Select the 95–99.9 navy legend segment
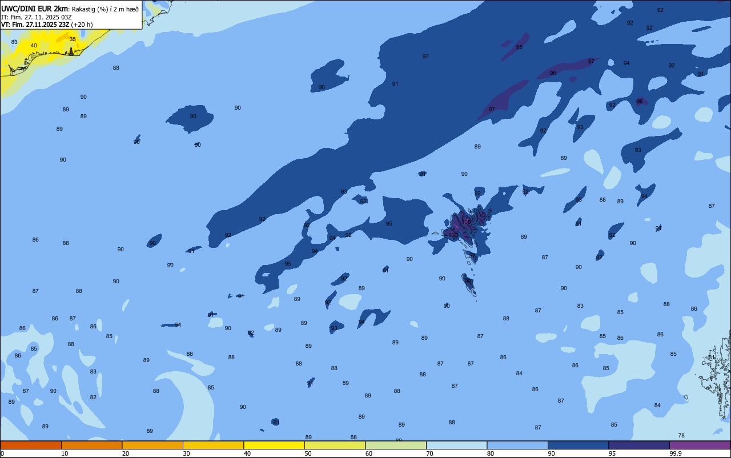 [639, 445]
